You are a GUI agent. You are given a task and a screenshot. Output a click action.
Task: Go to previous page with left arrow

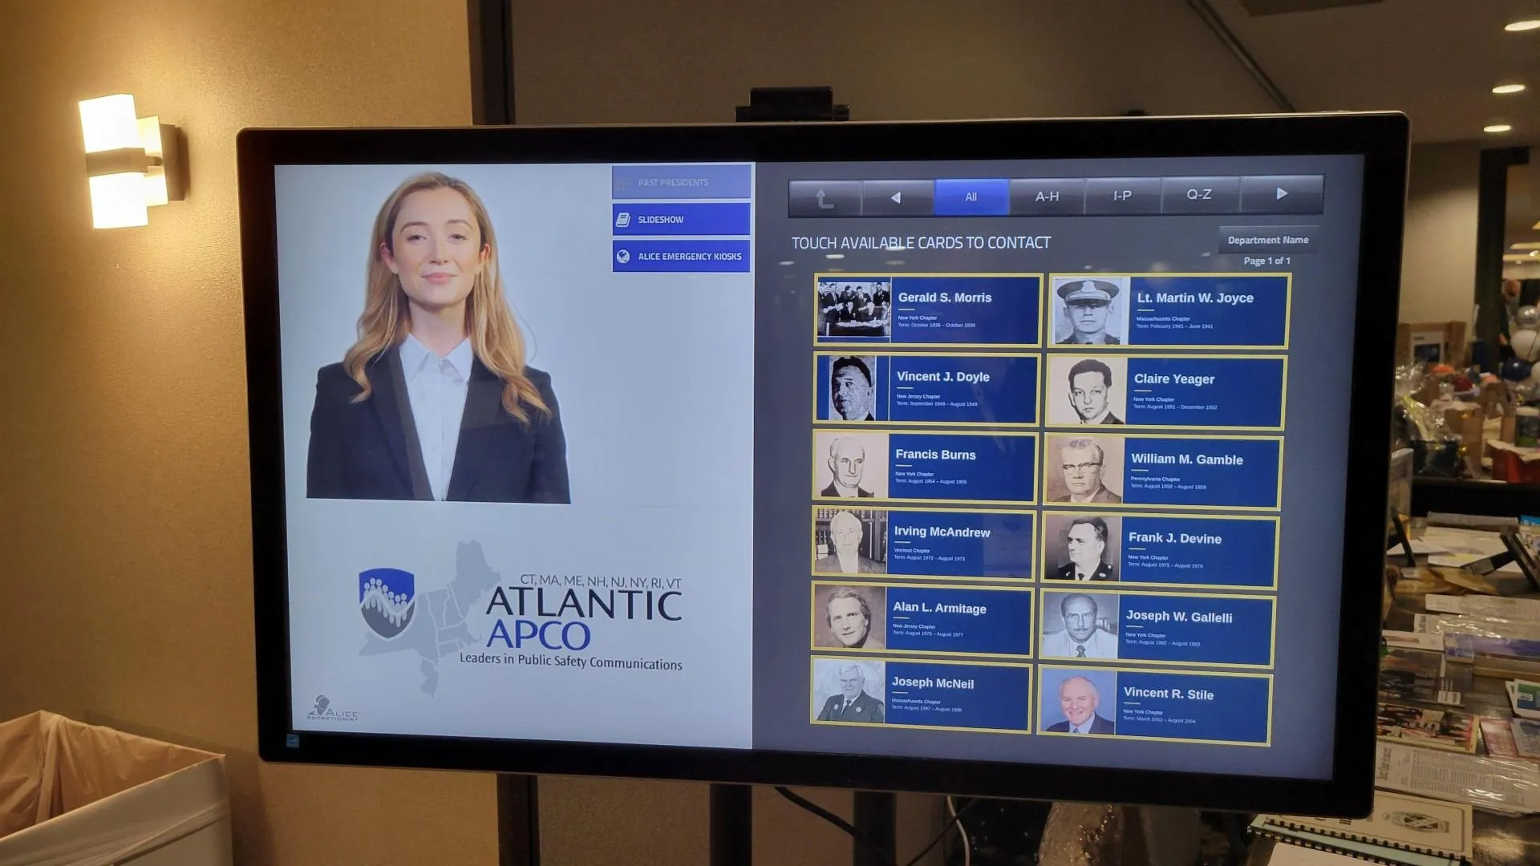pos(897,197)
